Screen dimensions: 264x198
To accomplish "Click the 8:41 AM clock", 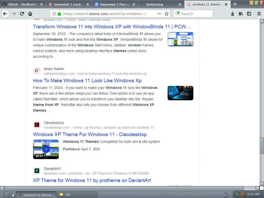I will [253, 194].
